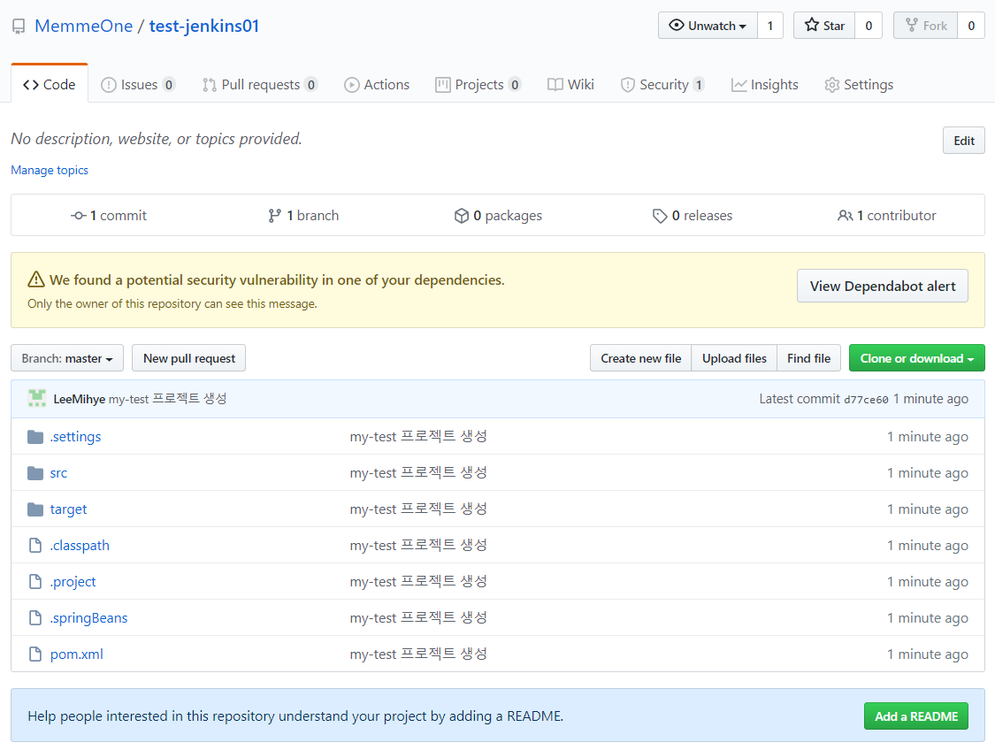This screenshot has width=995, height=750.
Task: Open the Branch: master dropdown
Action: click(x=67, y=358)
